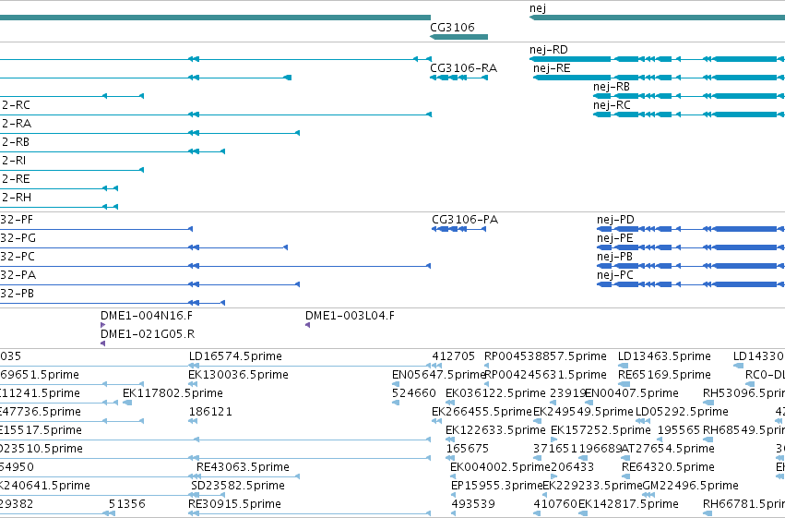
Task: Click the EST labeled 186121
Action: point(210,412)
